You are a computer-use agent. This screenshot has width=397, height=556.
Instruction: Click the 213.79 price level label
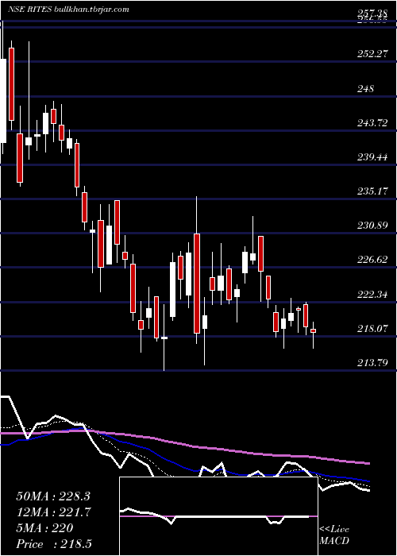pyautogui.click(x=372, y=362)
